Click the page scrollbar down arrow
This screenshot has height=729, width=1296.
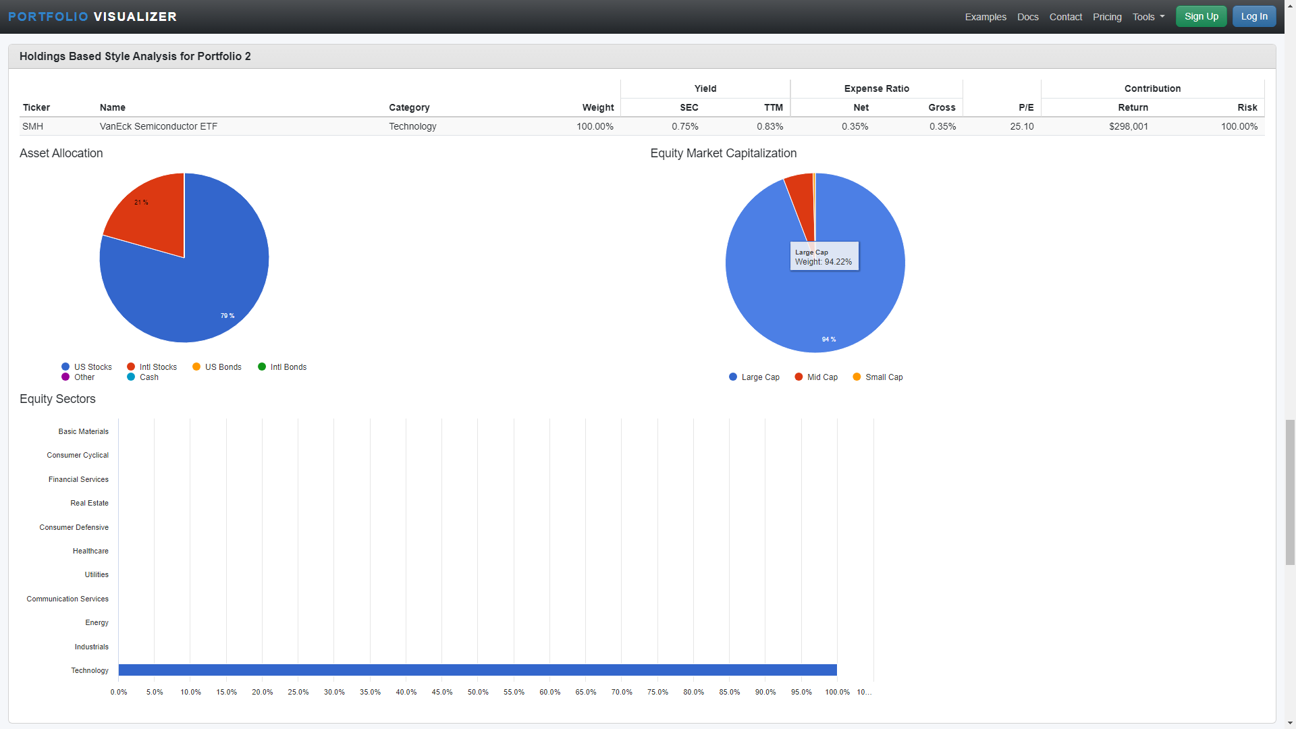1290,723
